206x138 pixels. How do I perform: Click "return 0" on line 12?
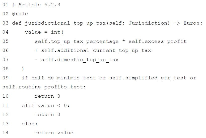coord(47,114)
